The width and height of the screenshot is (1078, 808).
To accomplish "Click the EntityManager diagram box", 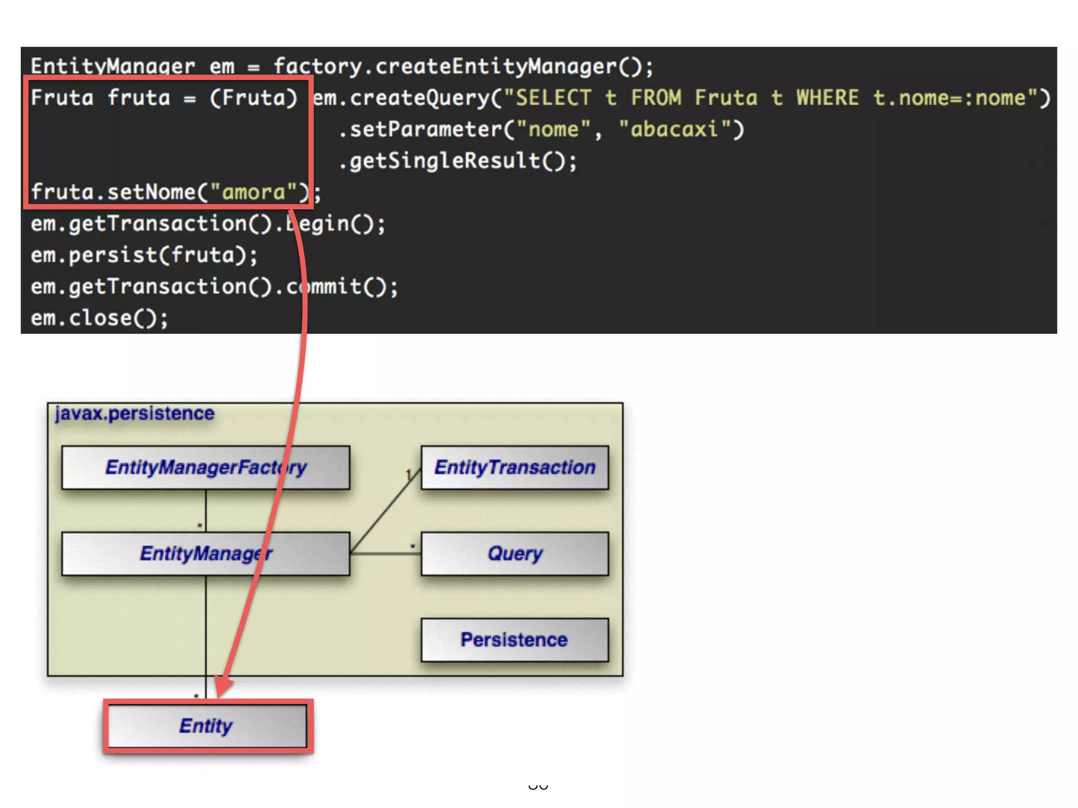I will (205, 553).
